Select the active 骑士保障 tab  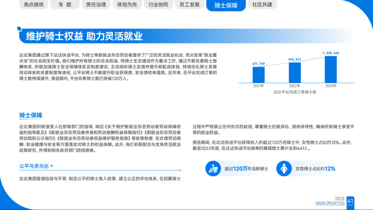pos(226,5)
